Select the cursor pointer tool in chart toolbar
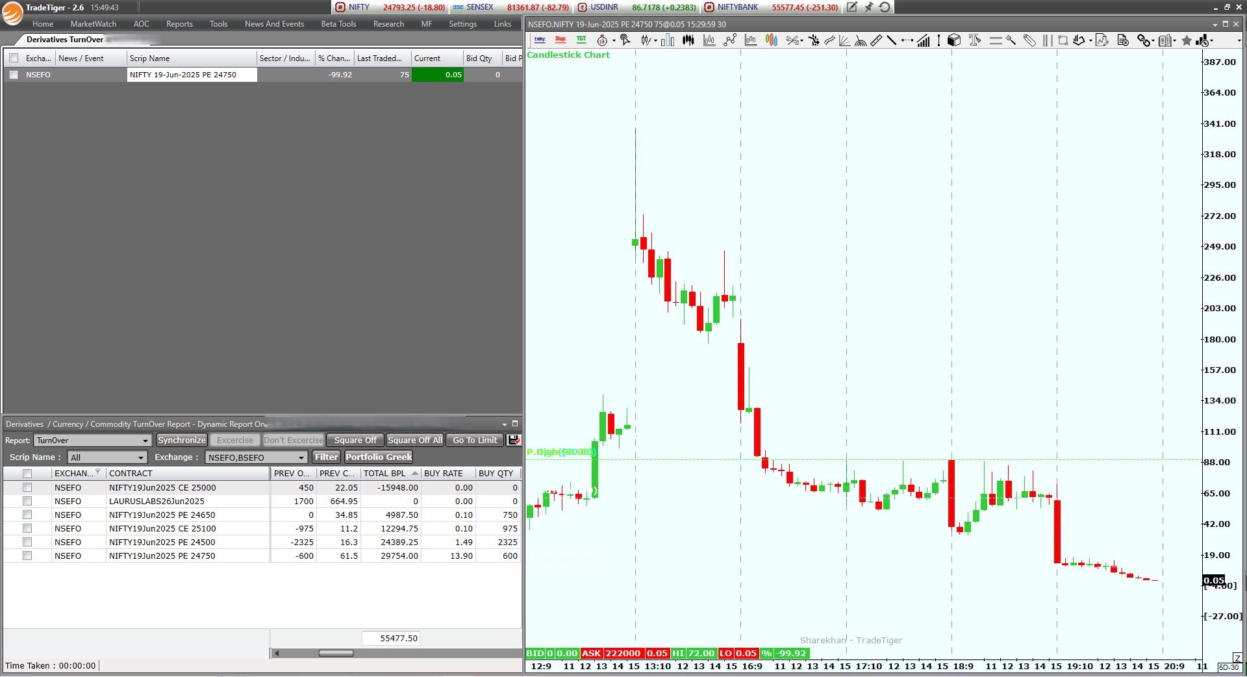This screenshot has height=677, width=1247. click(625, 40)
